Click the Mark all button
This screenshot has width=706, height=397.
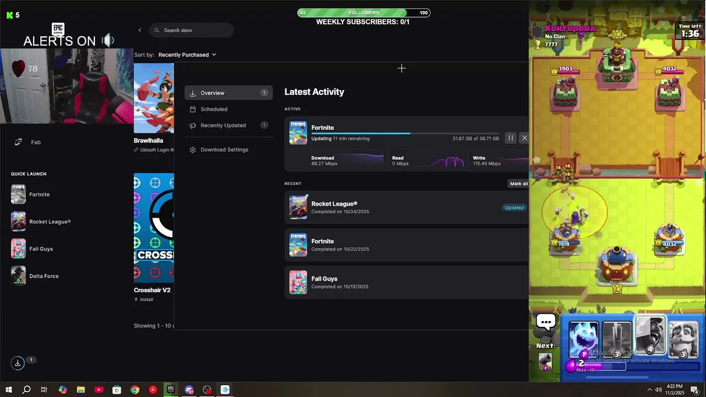click(518, 184)
